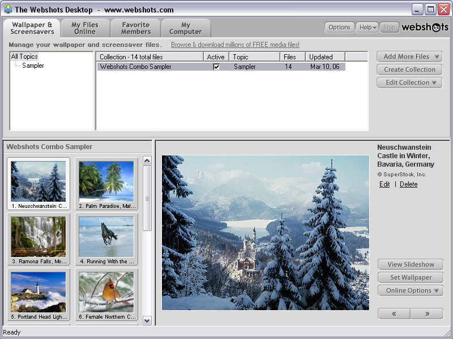Select Female Northern Cardinal thumbnail

[106, 294]
